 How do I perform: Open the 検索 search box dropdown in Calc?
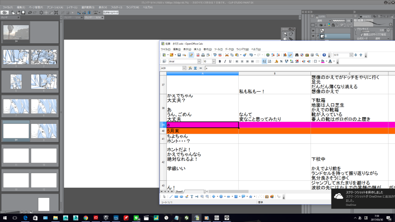point(351,55)
